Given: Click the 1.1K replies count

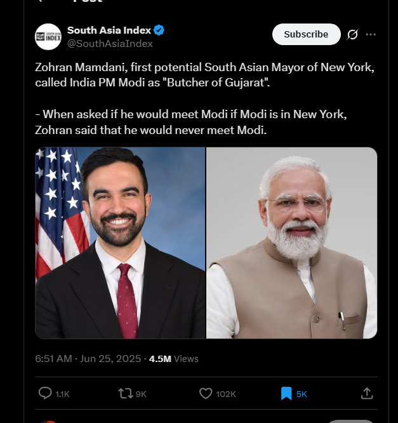Looking at the screenshot, I should (62, 394).
